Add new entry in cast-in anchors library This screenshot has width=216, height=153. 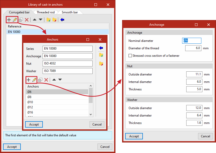point(9,20)
